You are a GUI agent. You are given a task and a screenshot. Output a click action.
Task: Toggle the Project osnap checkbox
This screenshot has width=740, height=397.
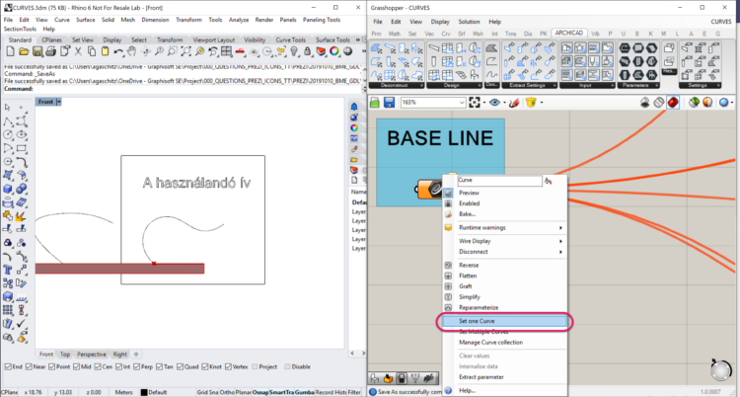255,365
